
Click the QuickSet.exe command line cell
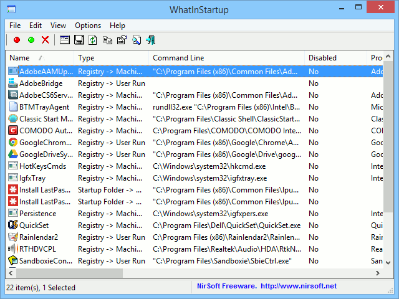[x=226, y=225]
